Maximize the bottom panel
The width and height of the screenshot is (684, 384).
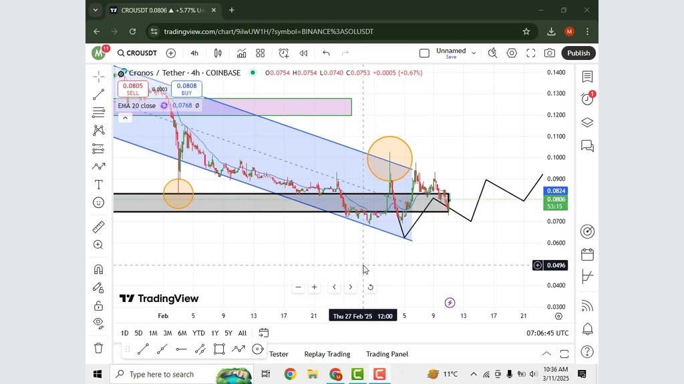tap(564, 353)
